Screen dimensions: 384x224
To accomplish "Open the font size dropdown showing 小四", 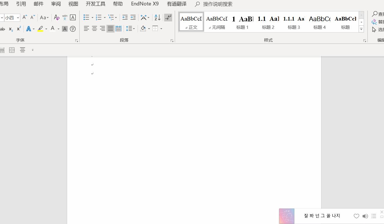I will coord(18,18).
